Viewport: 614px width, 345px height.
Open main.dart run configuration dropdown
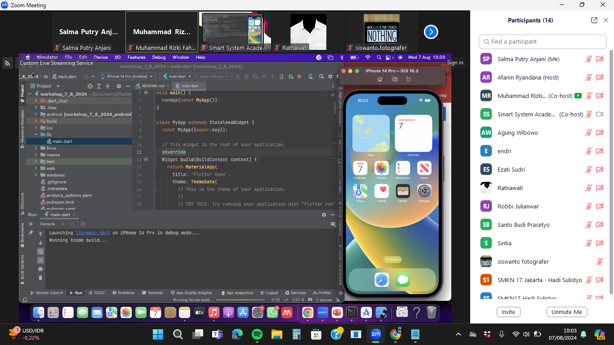177,76
